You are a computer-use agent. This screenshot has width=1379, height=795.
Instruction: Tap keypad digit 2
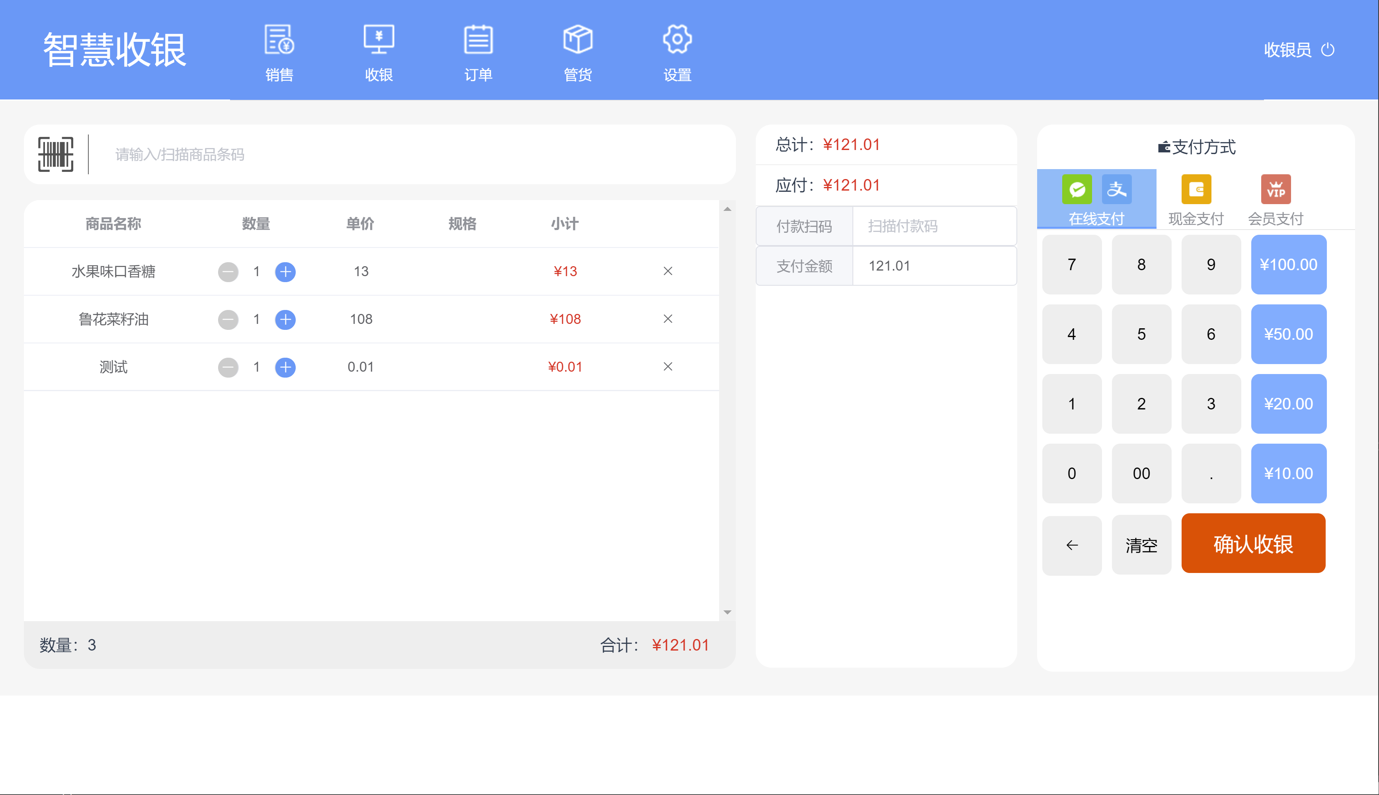click(x=1141, y=403)
